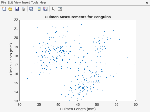Viewport: 150px width, 112px height.
Task: Expand the Tools menu
Action: (x=35, y=2)
